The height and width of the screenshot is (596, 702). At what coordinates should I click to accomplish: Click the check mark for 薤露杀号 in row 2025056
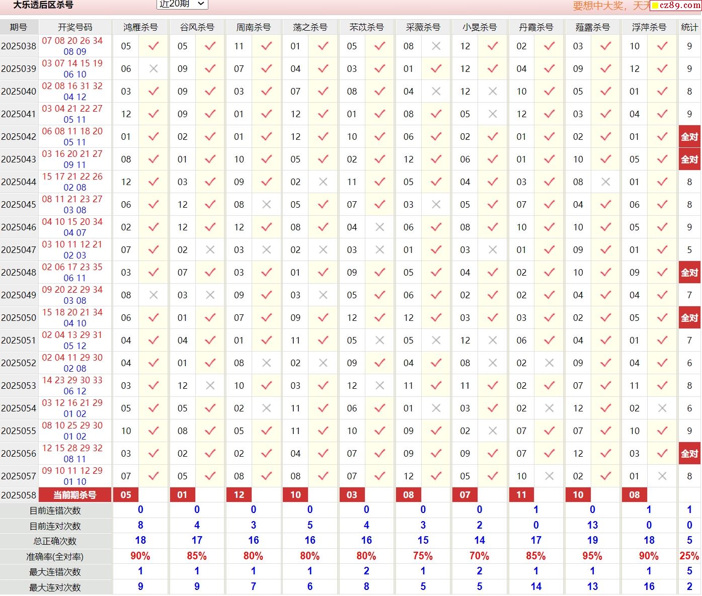pos(606,453)
